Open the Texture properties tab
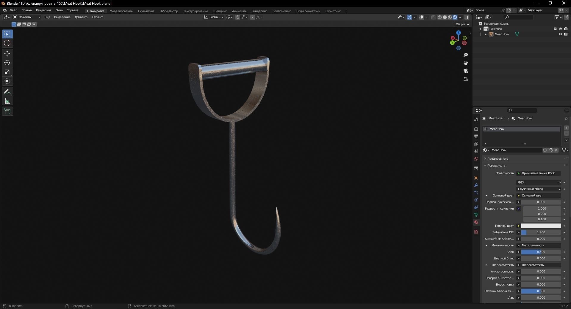 [476, 232]
